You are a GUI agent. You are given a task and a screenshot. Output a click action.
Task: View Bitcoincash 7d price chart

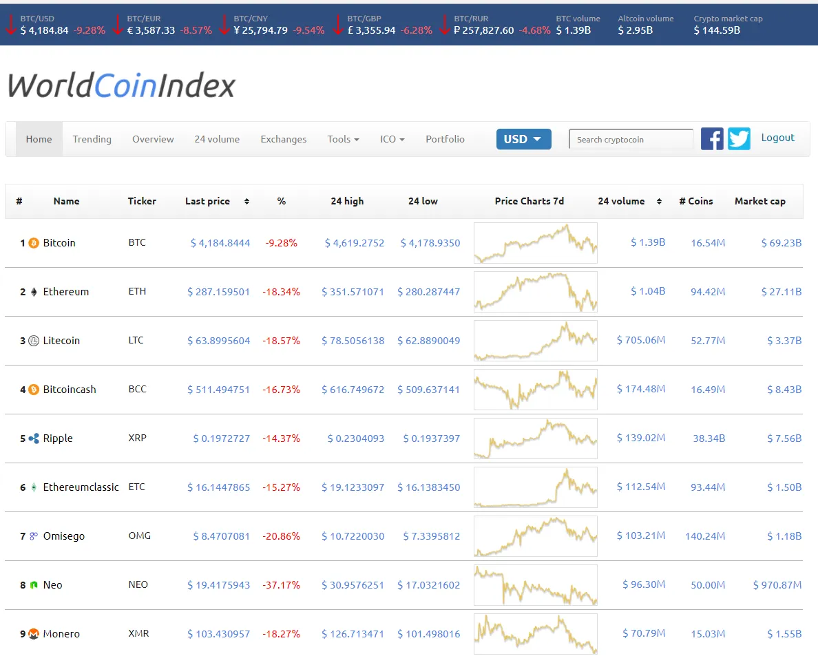[x=535, y=390]
